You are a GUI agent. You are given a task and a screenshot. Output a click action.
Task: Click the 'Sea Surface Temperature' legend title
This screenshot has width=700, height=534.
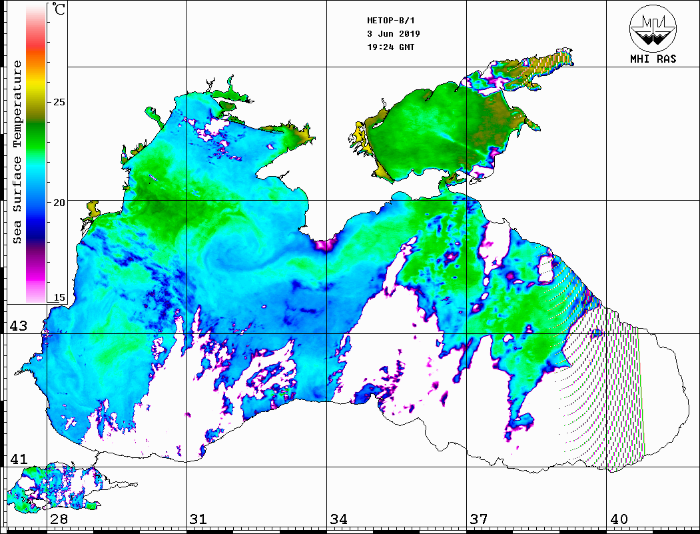pos(17,152)
